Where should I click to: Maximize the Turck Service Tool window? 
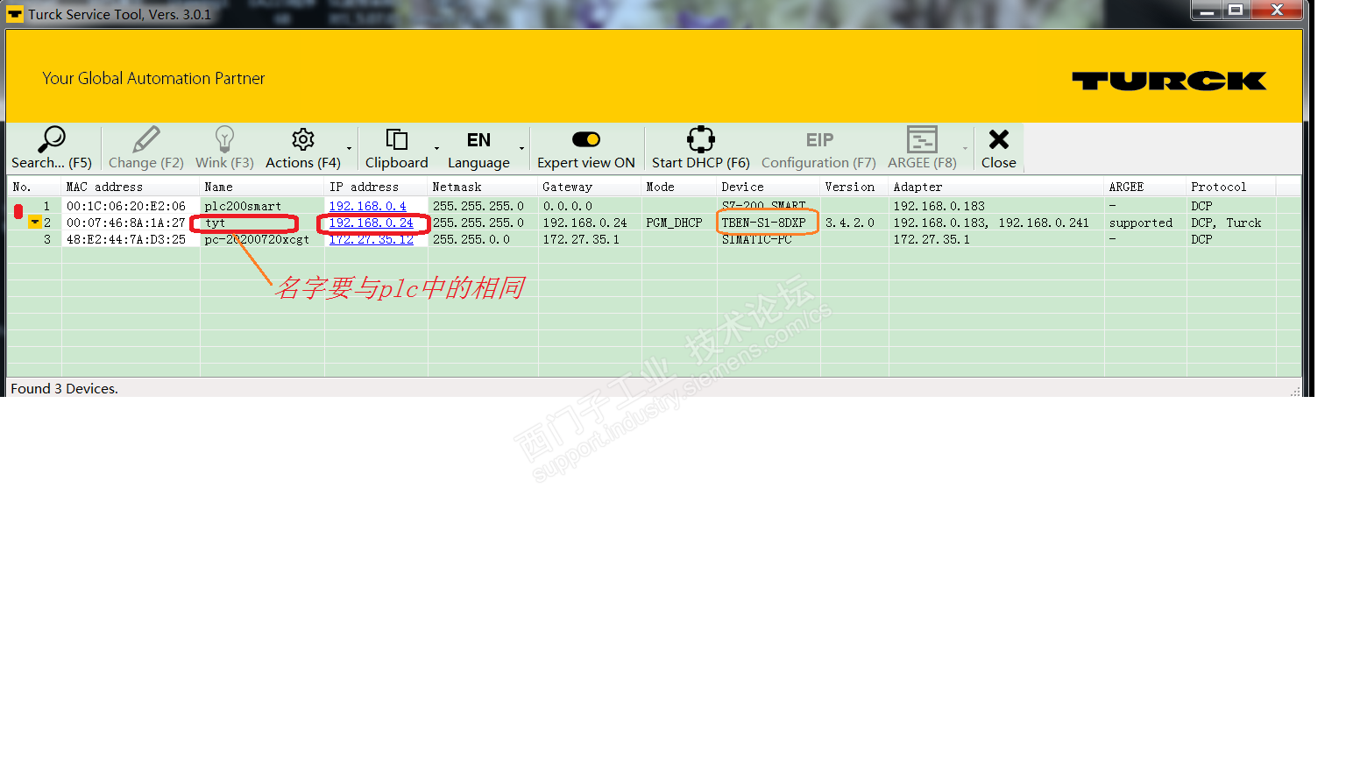tap(1236, 11)
